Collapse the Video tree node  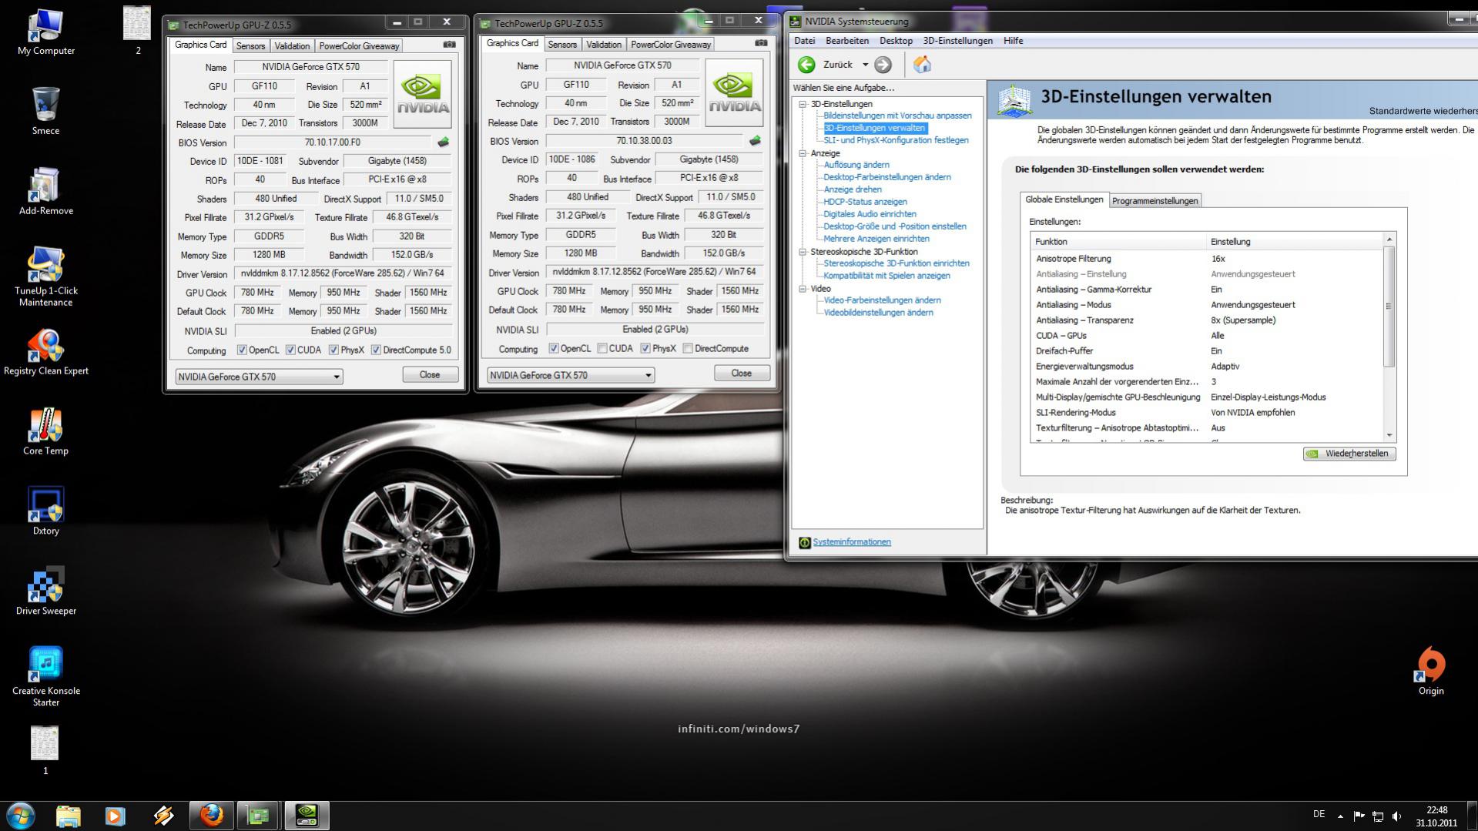click(x=803, y=289)
